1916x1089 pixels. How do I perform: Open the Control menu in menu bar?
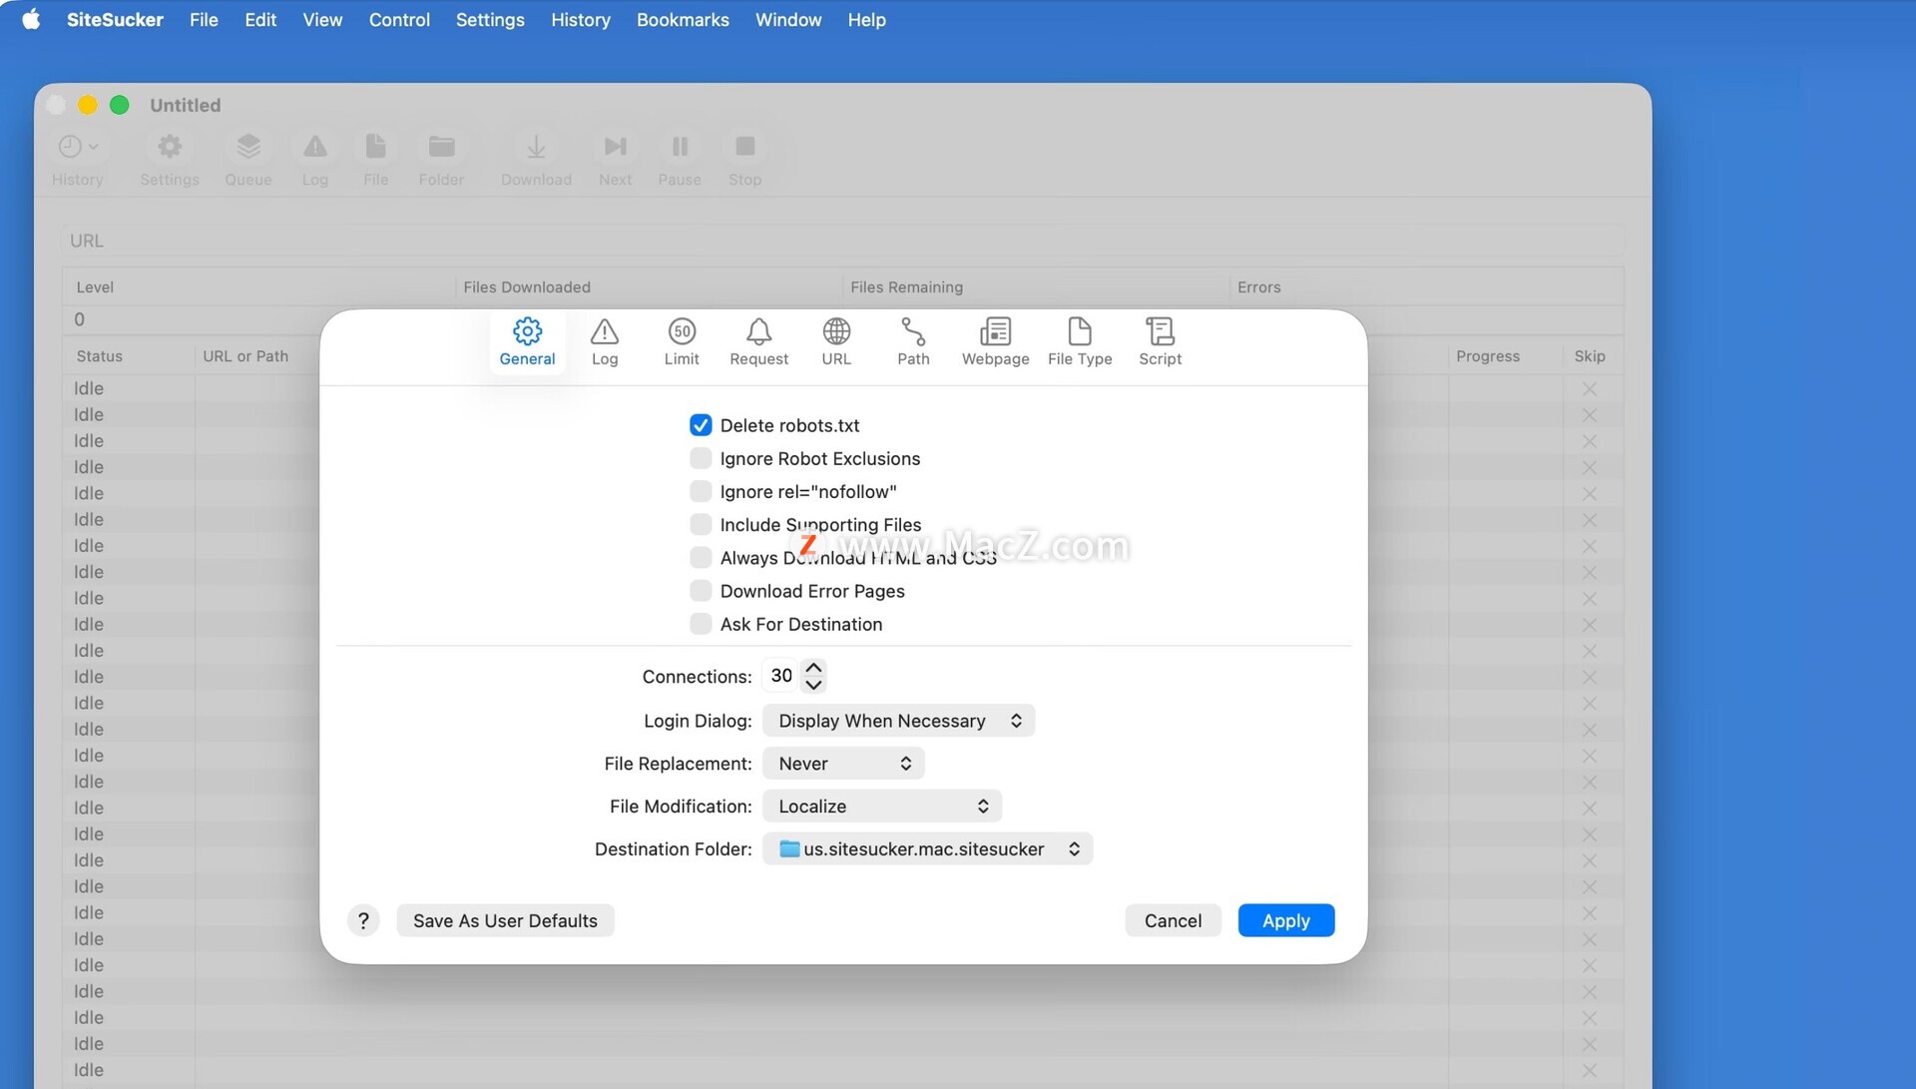[x=399, y=20]
